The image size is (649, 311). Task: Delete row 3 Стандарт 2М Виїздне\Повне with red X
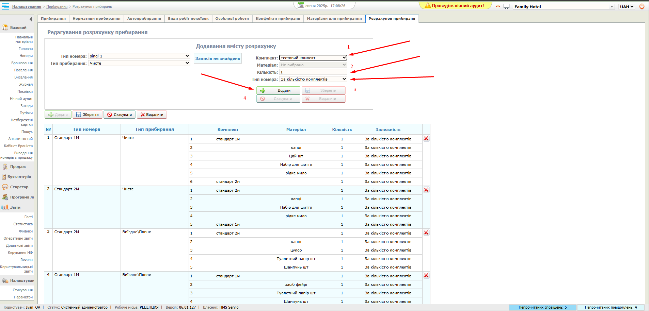click(x=426, y=233)
